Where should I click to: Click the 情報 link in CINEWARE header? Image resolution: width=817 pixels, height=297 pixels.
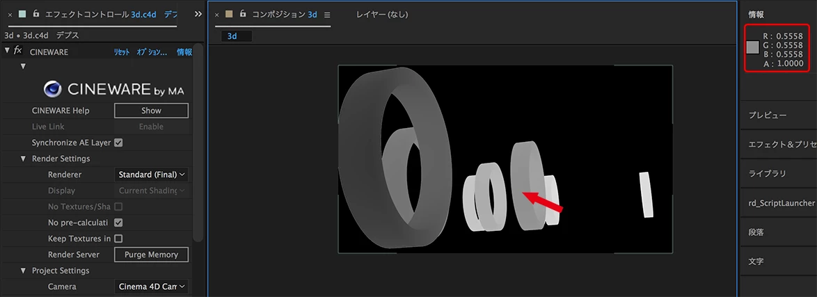[184, 52]
